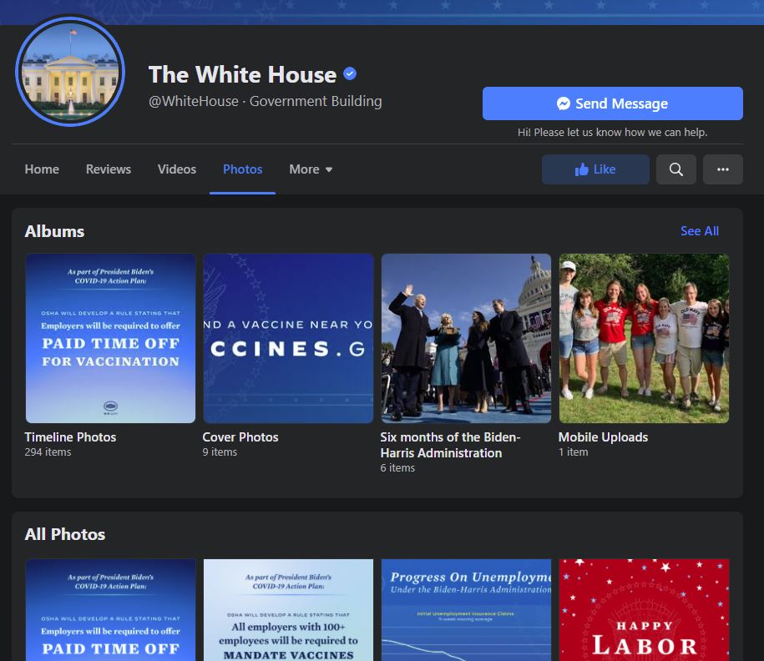This screenshot has width=764, height=661.
Task: Open the Reviews tab
Action: 109,169
